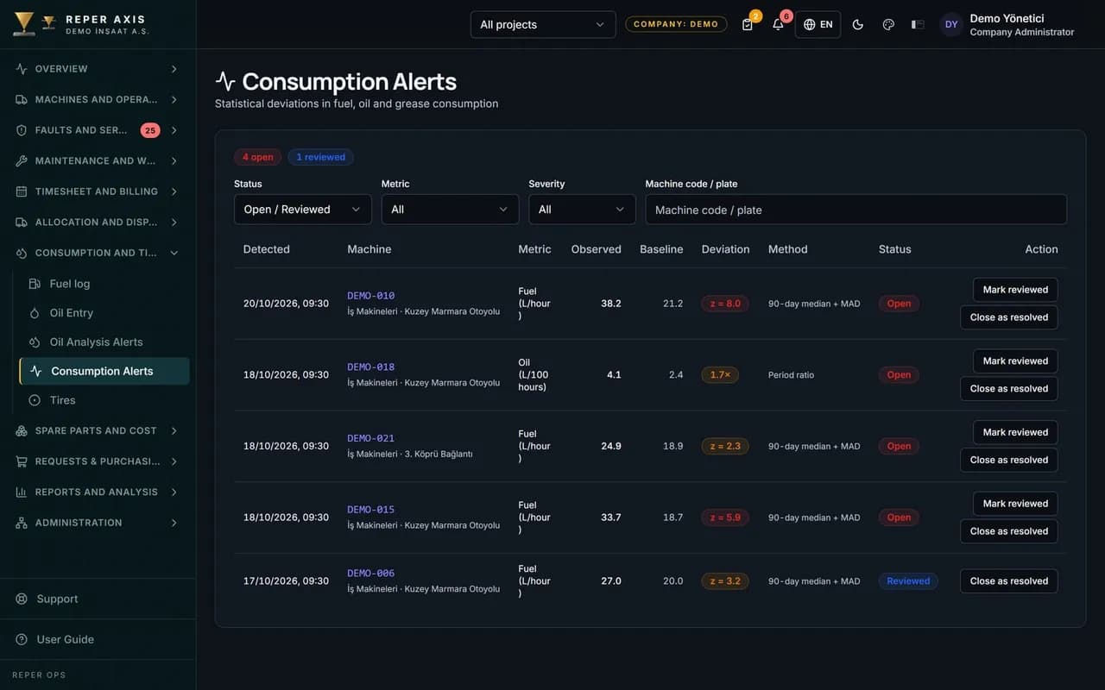Viewport: 1105px width, 690px height.
Task: Open the Metric filter dropdown
Action: coord(451,210)
